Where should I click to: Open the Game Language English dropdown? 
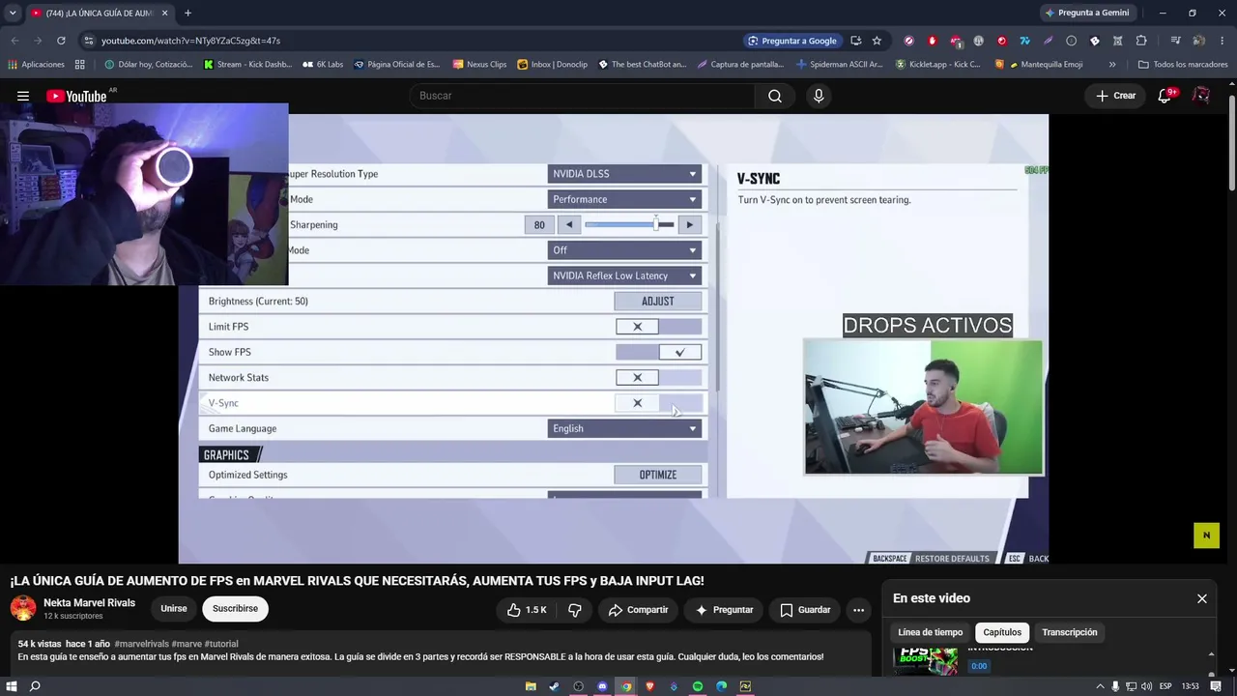click(x=624, y=428)
